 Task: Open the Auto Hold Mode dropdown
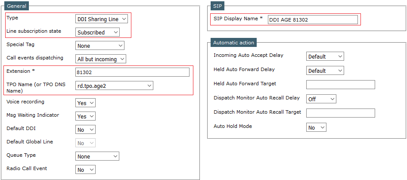pyautogui.click(x=316, y=127)
